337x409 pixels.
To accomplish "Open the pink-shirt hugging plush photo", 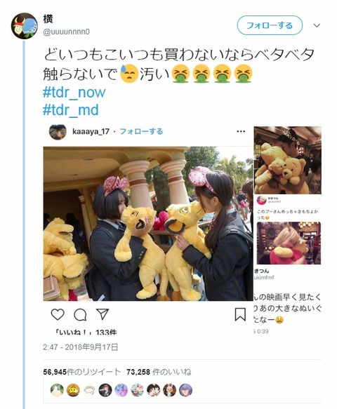I will click(x=289, y=243).
